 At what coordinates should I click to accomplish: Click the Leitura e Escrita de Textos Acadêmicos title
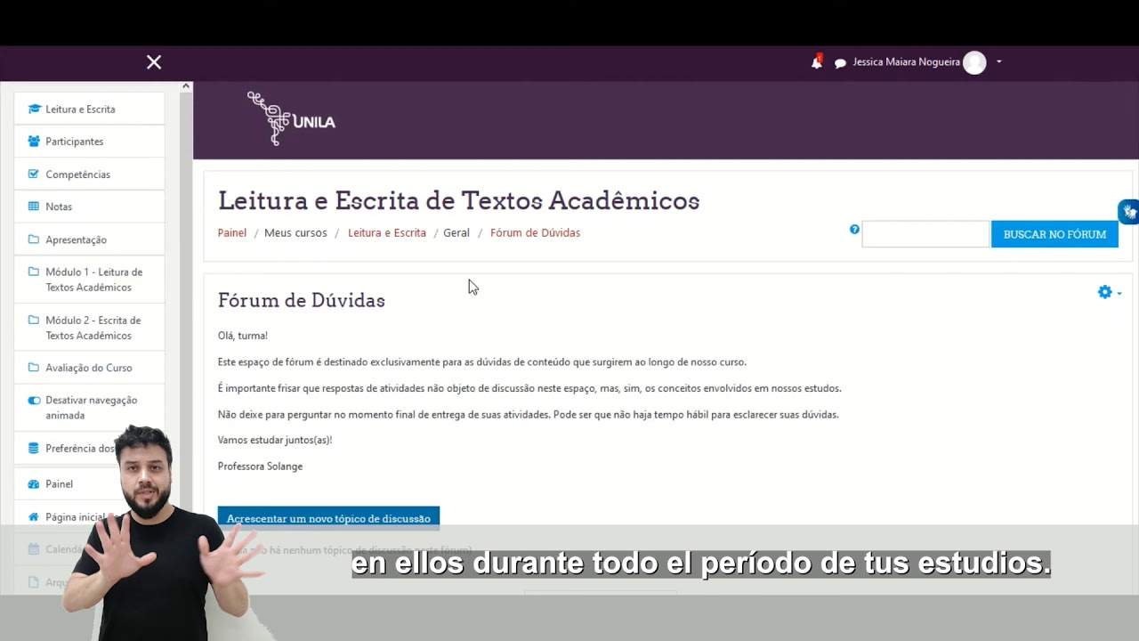click(459, 200)
